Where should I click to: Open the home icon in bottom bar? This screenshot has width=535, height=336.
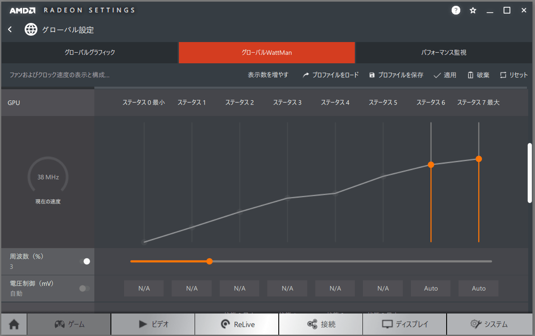click(14, 324)
